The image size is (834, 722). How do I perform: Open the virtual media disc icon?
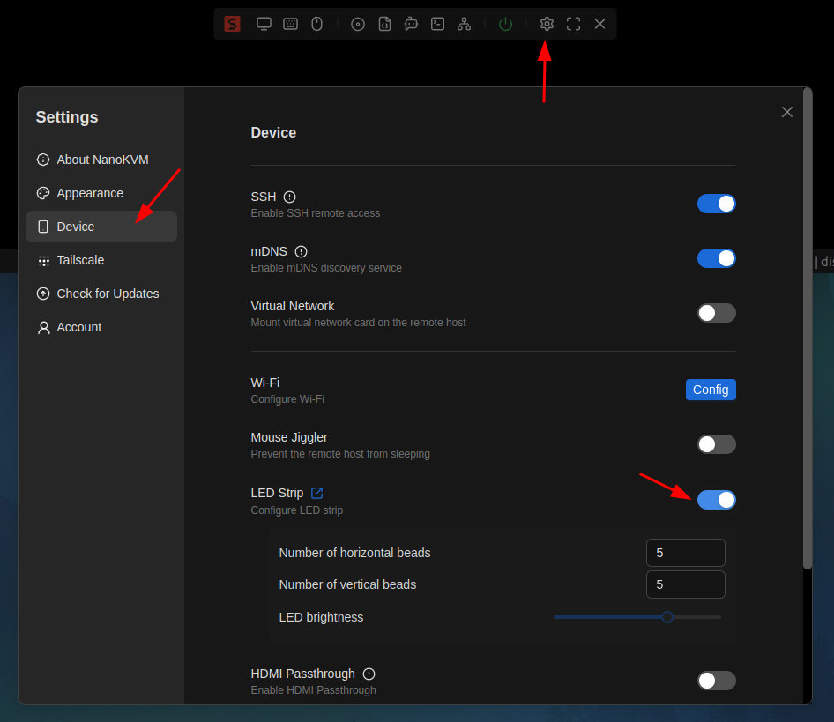[357, 24]
